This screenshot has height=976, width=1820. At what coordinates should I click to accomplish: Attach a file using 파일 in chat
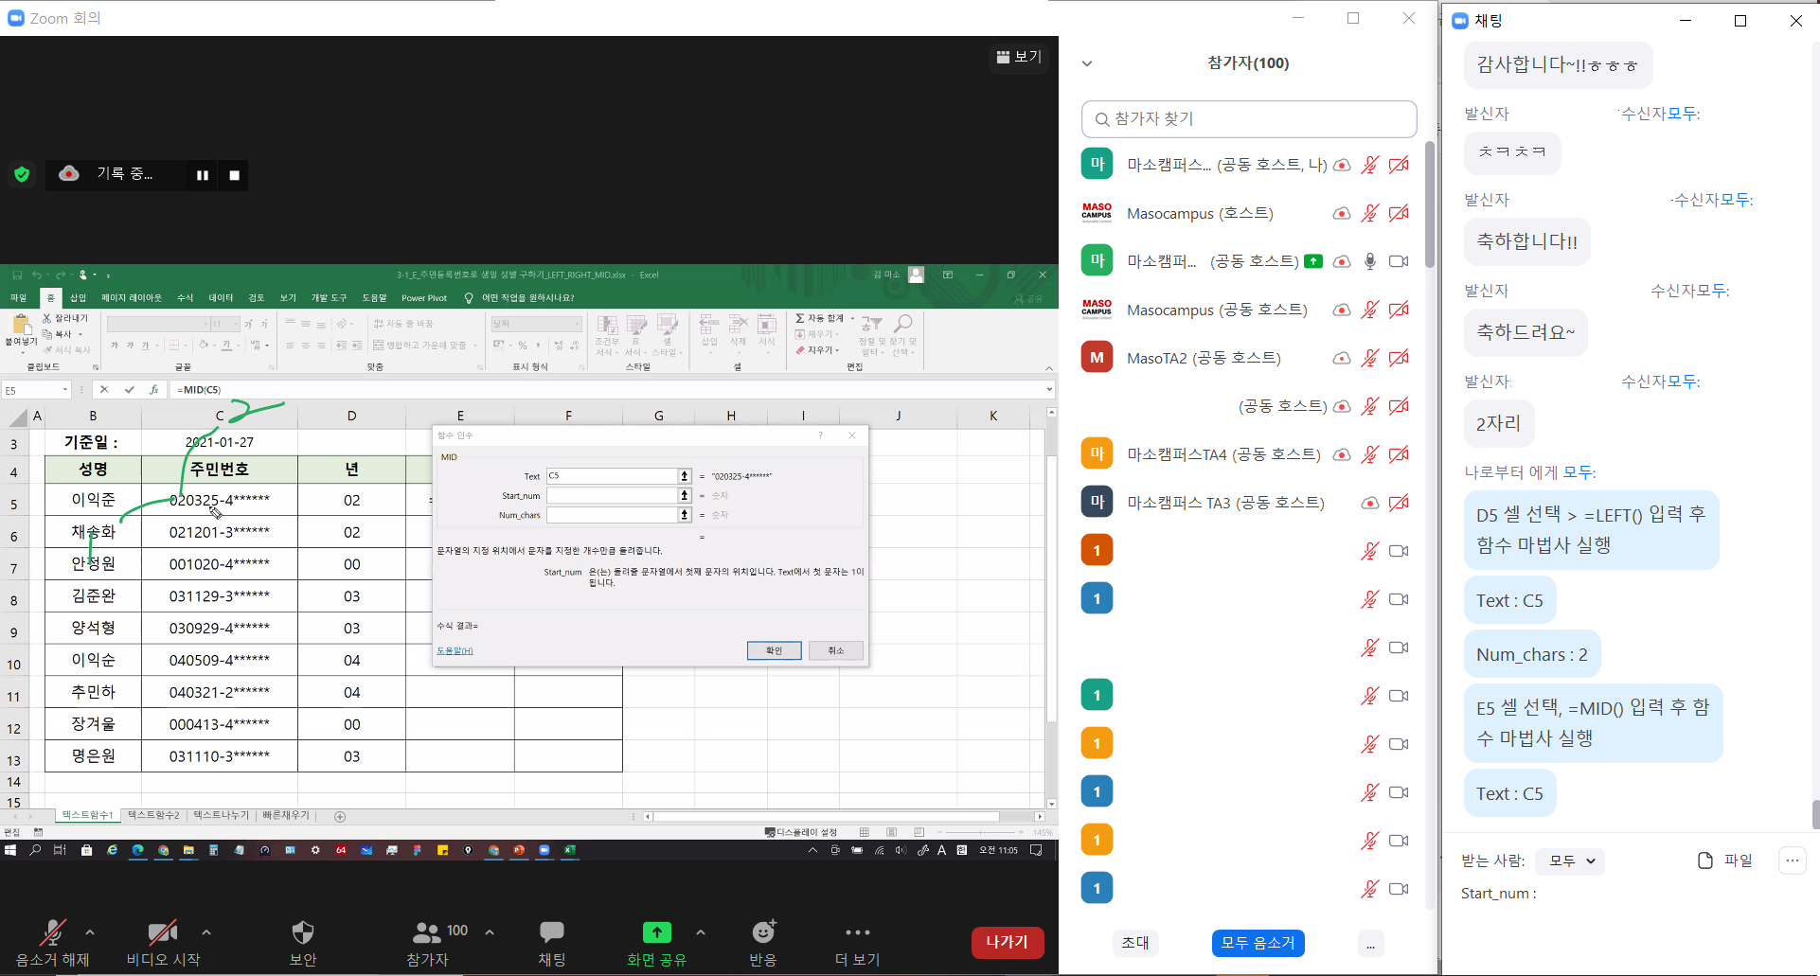tap(1725, 861)
